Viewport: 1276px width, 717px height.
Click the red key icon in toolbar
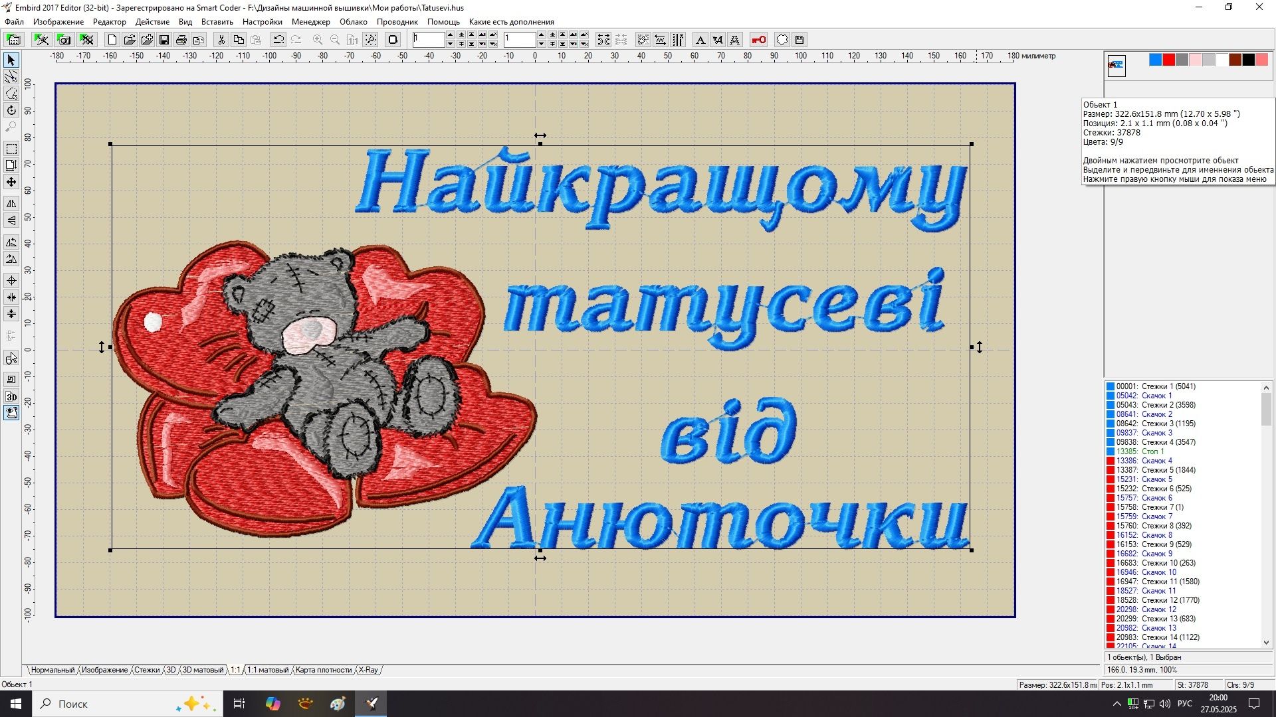click(x=758, y=40)
